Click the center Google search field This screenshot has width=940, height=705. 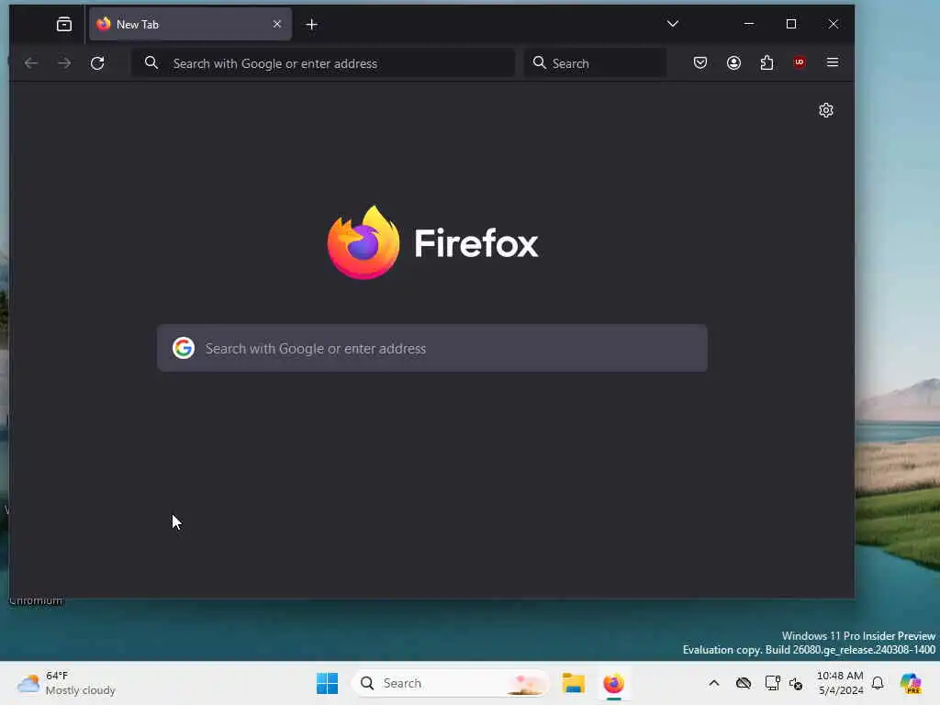click(x=431, y=348)
